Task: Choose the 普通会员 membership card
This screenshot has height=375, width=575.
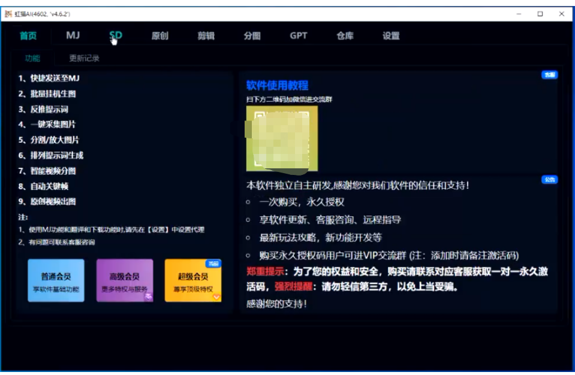Action: (56, 280)
